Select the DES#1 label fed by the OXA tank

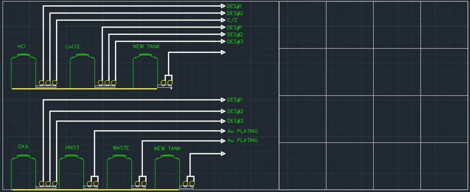point(235,100)
